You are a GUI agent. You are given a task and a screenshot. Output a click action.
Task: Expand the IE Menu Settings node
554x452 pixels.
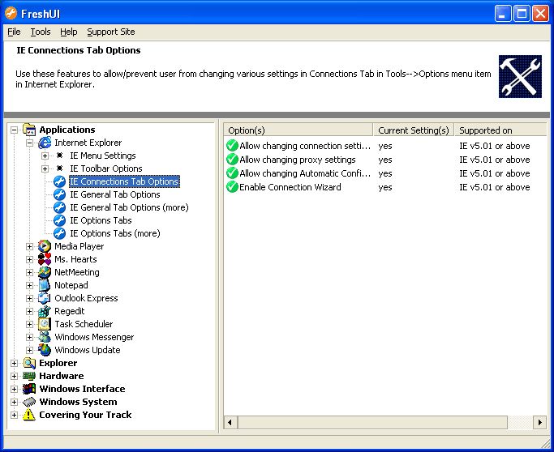(x=45, y=156)
